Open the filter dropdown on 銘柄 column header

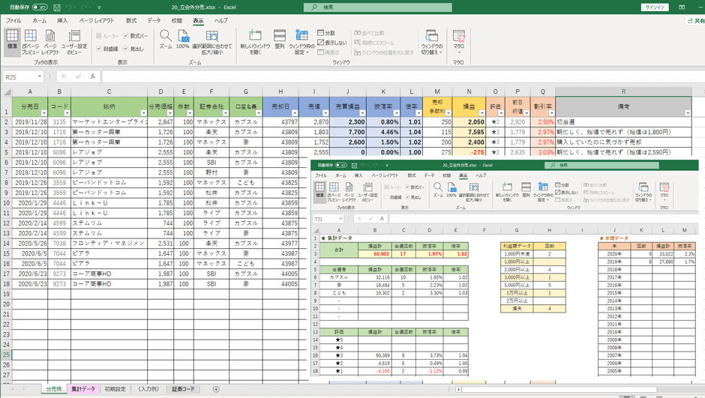pos(142,113)
